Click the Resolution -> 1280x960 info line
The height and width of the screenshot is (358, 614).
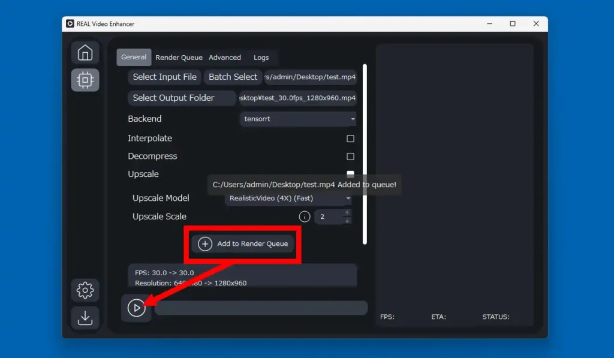tap(191, 283)
